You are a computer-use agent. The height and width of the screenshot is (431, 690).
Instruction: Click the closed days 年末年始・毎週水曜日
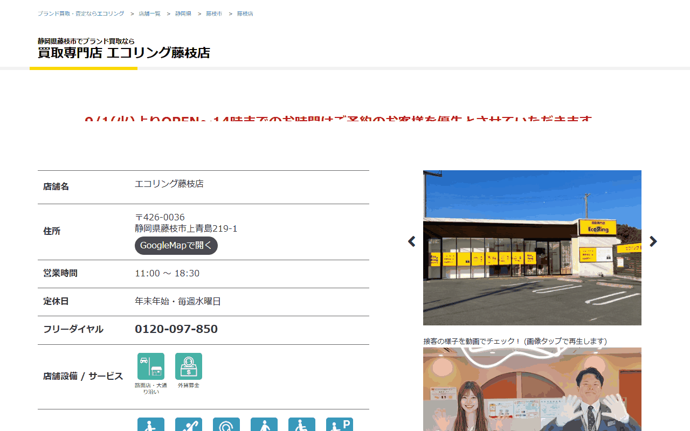[x=178, y=301]
